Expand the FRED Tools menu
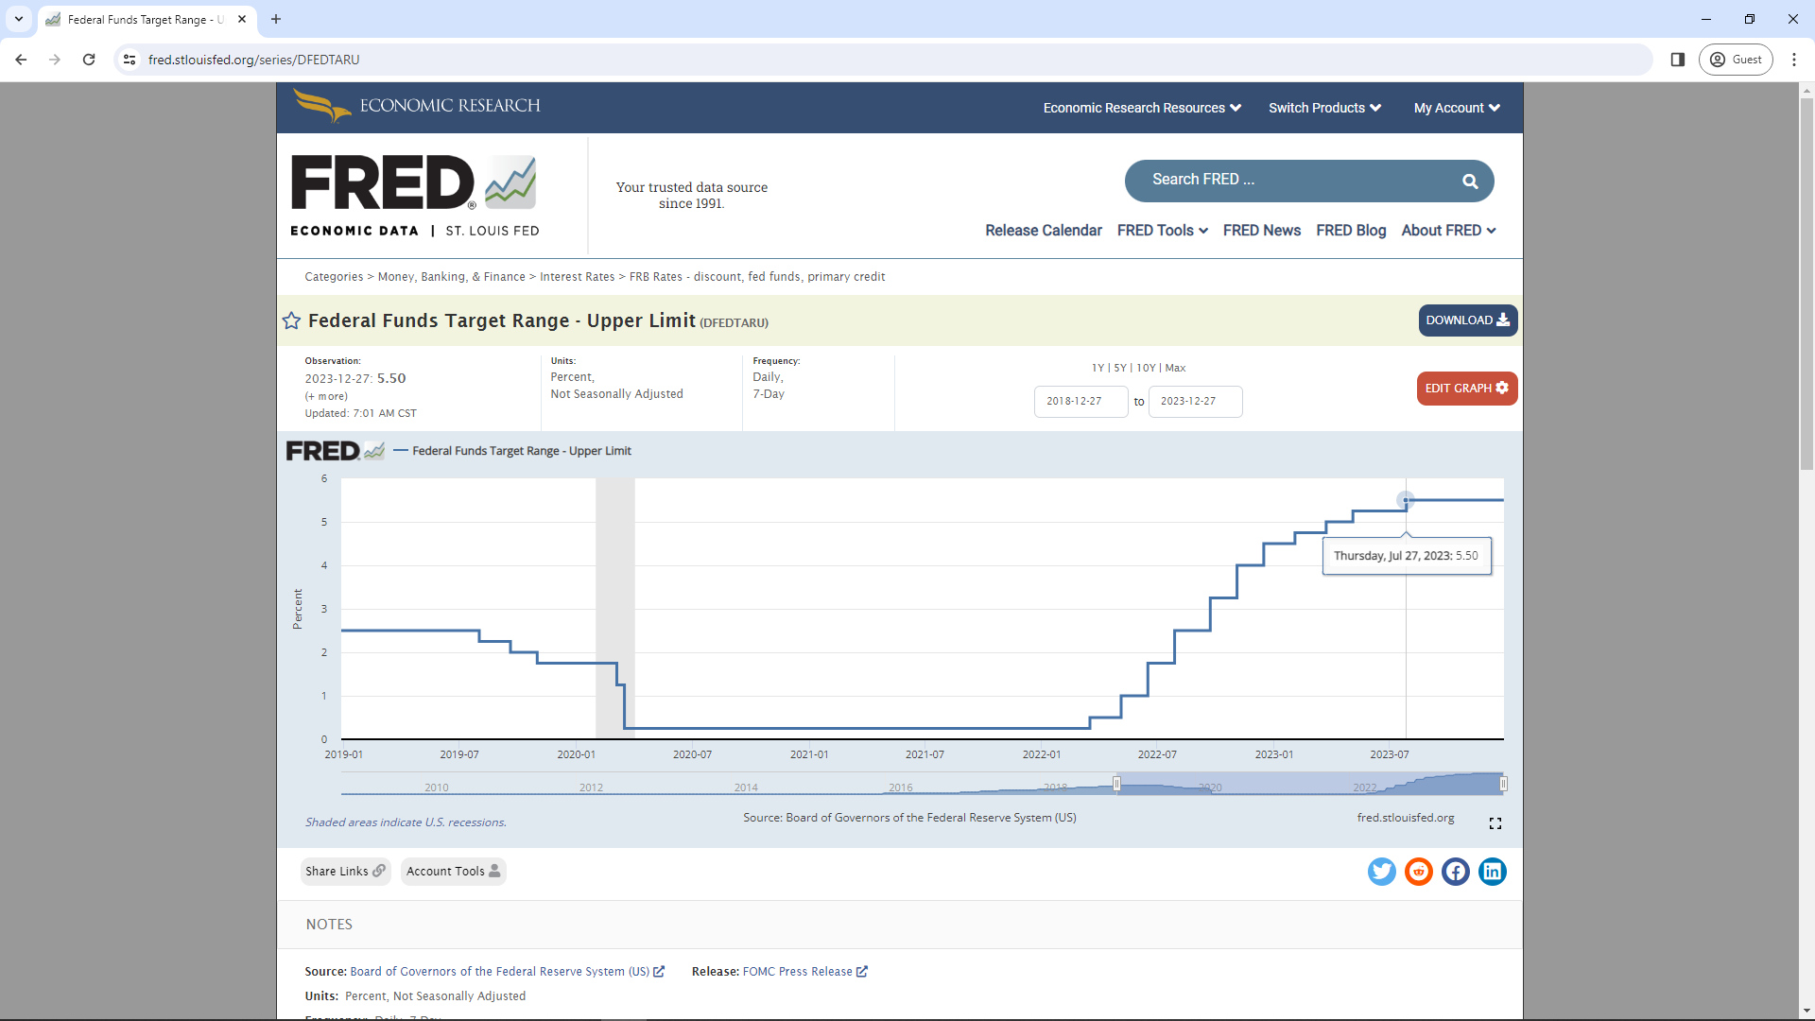The image size is (1815, 1021). [x=1162, y=231]
